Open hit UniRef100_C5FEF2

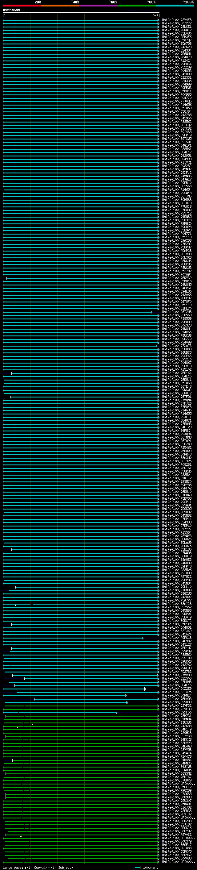tap(177, 787)
